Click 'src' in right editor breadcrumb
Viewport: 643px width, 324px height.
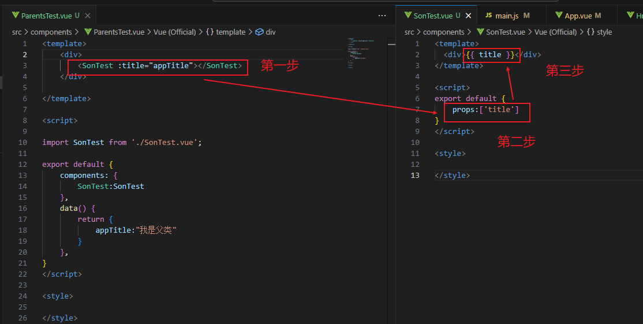click(x=409, y=32)
